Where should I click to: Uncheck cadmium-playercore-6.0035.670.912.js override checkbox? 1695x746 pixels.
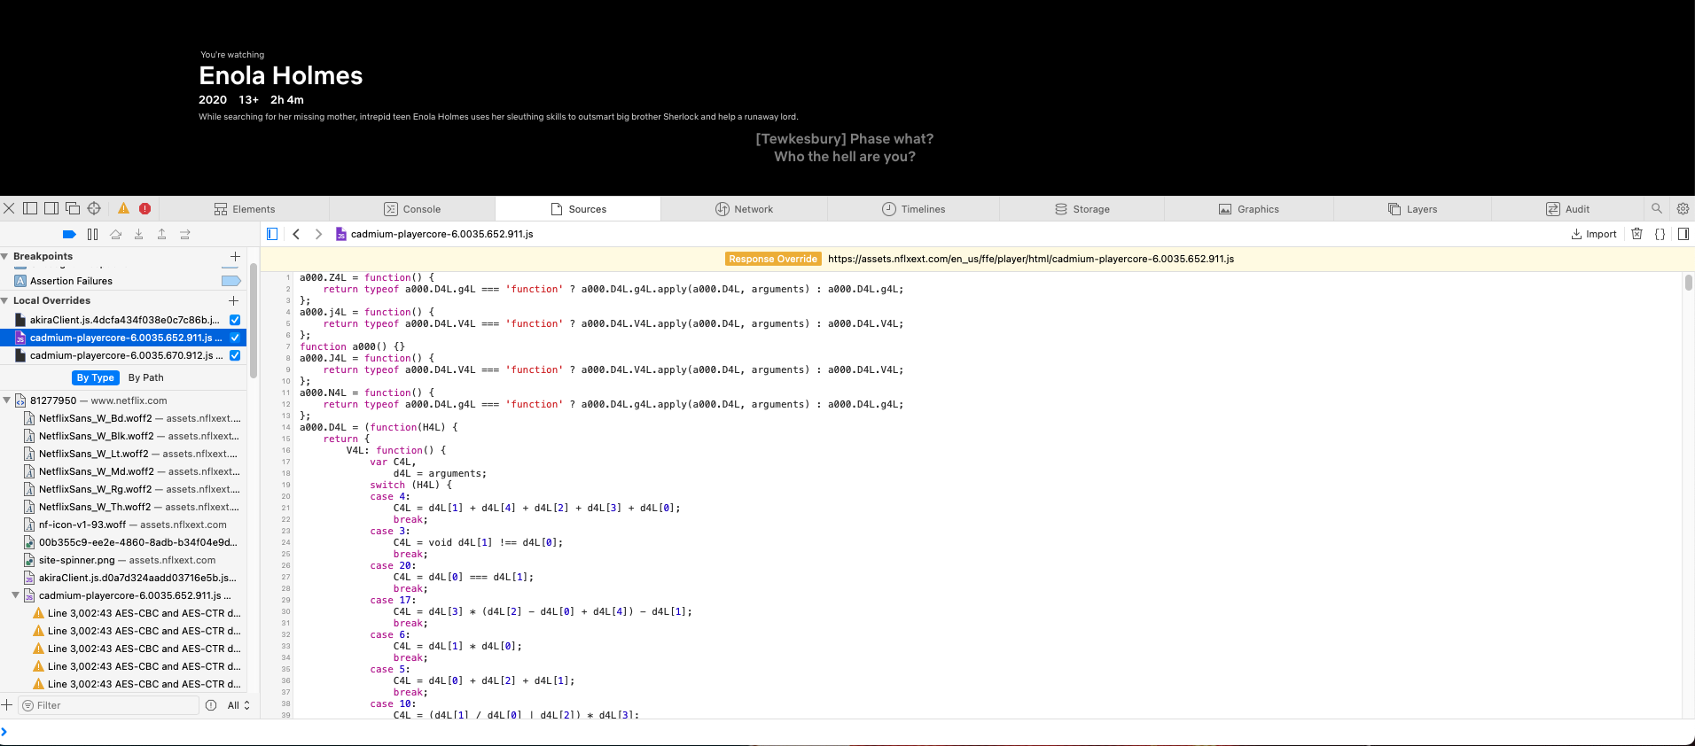pos(235,355)
